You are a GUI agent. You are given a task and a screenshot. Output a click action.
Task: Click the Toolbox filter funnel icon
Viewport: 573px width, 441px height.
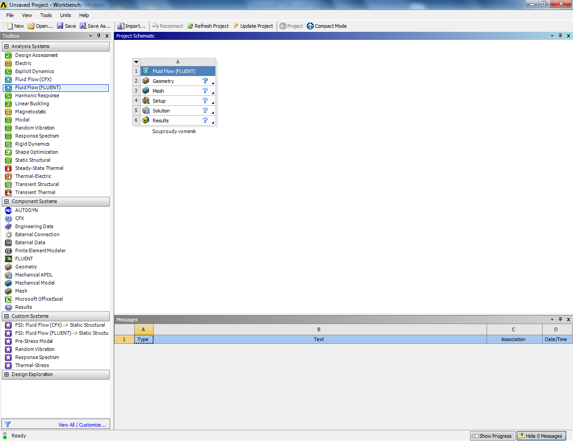(8, 424)
